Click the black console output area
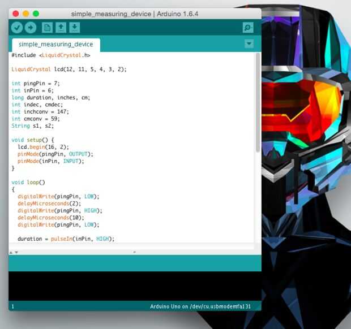The width and height of the screenshot is (351, 329). (135, 286)
